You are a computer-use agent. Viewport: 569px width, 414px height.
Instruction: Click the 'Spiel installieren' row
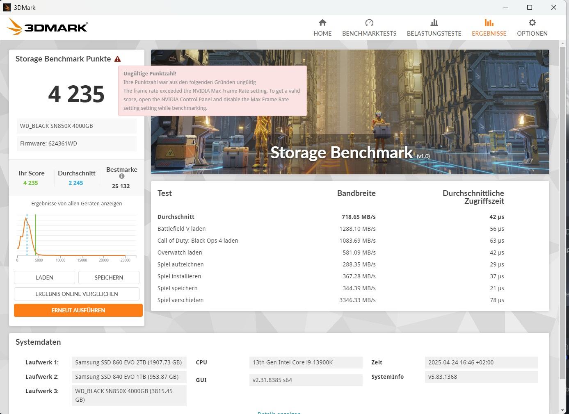tap(331, 276)
